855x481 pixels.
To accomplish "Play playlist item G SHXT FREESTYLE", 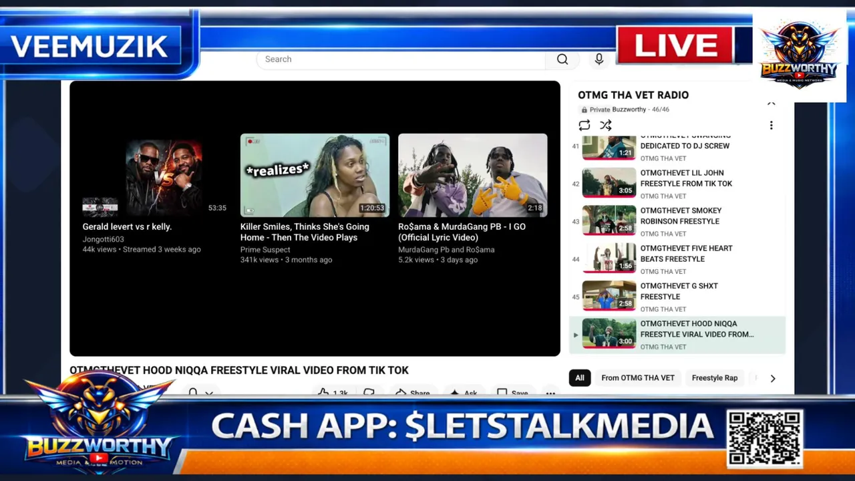I will 677,297.
